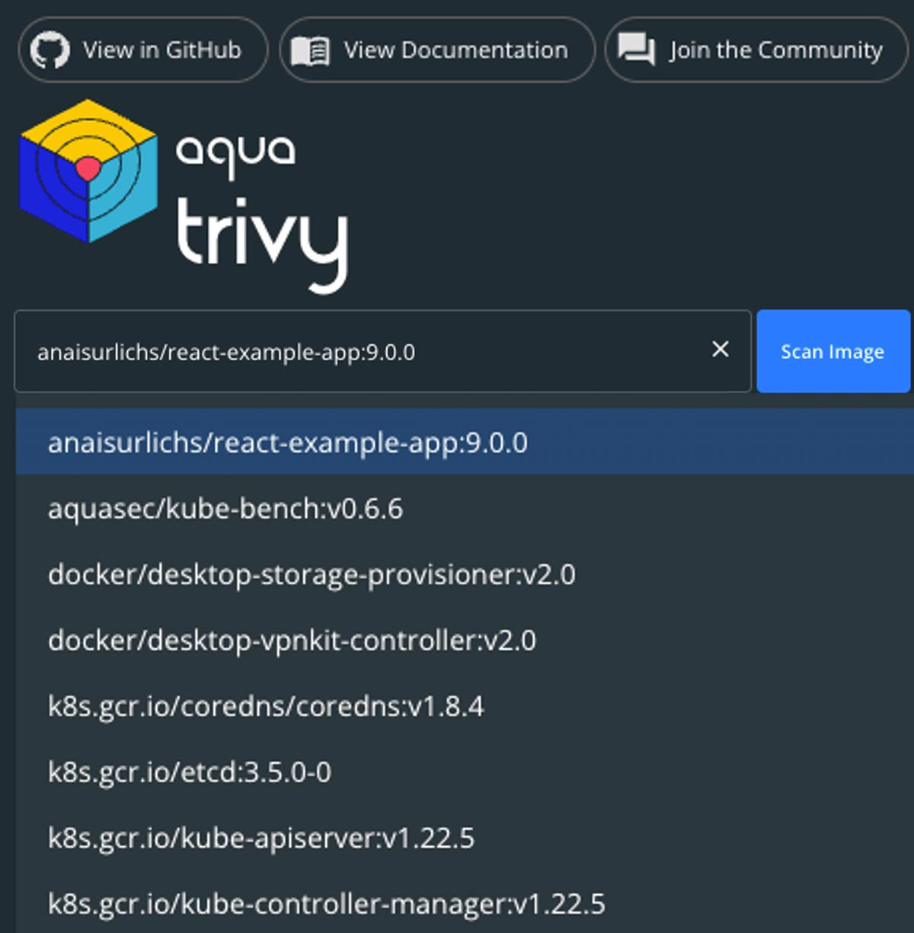Click the open book documentation icon

click(310, 51)
